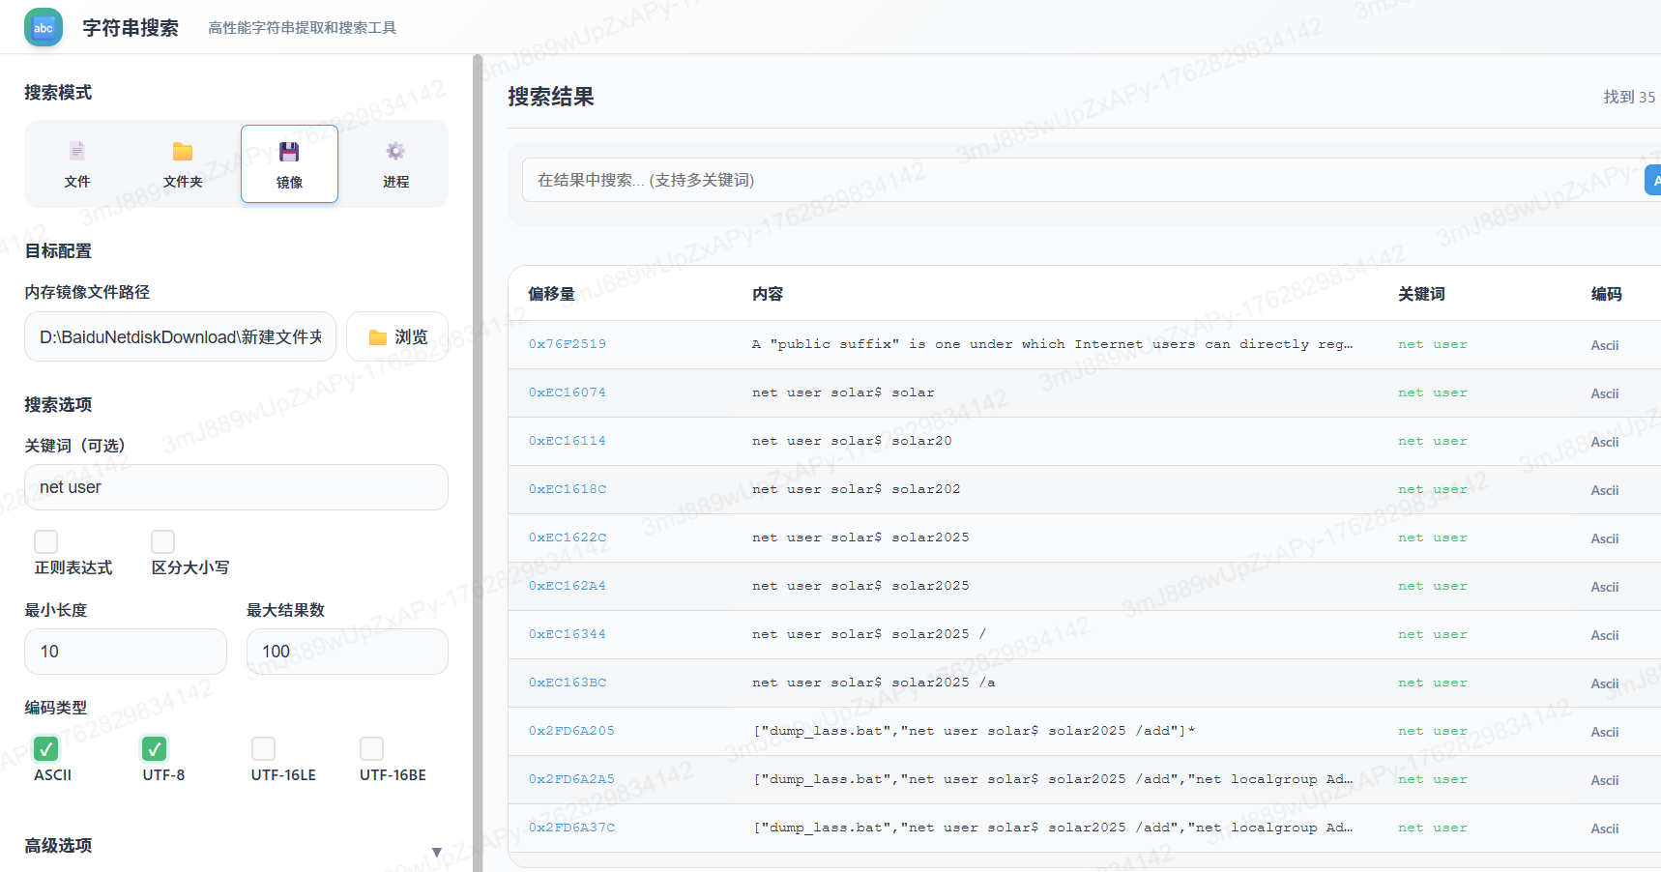1661x872 pixels.
Task: Select the 进程 search mode
Action: [x=395, y=164]
